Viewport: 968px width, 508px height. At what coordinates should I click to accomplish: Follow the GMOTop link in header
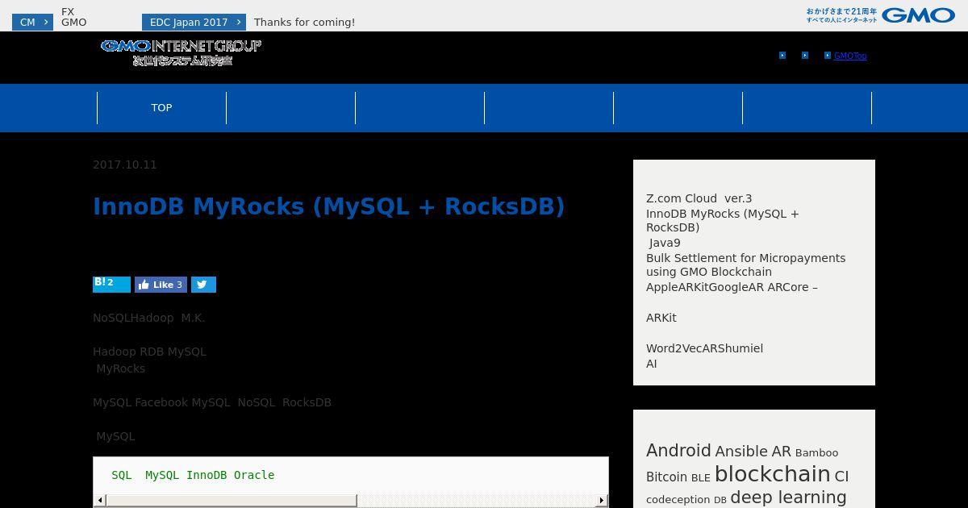(850, 56)
